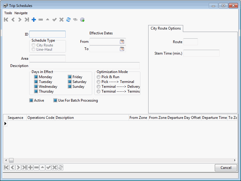The width and height of the screenshot is (241, 181).
Task: Open the Navigate menu
Action: pos(21,13)
